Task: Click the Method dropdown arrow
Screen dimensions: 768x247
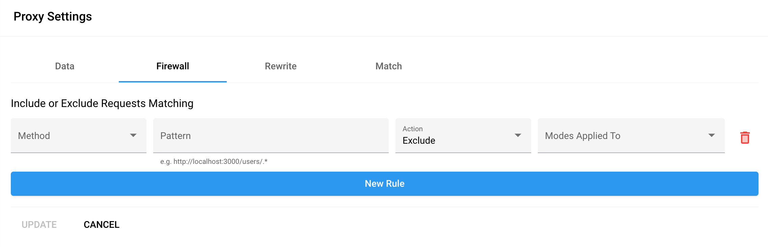Action: [133, 135]
